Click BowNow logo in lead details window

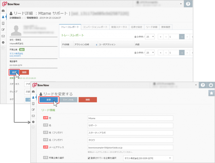point(11,4)
